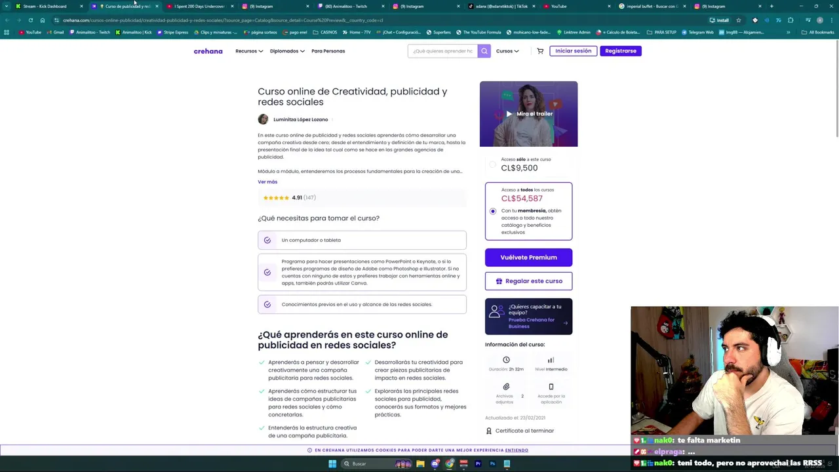The height and width of the screenshot is (472, 839).
Task: Open Premiere Pro from the taskbar
Action: pyautogui.click(x=478, y=464)
